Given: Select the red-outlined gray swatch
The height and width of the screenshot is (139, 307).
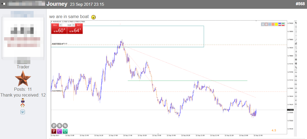Looking at the screenshot, I should pos(266,24).
